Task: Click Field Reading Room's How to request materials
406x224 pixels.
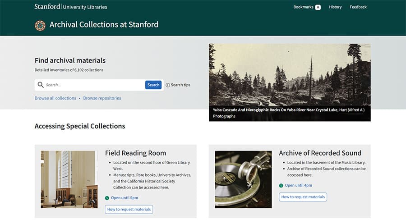Action: (x=129, y=209)
